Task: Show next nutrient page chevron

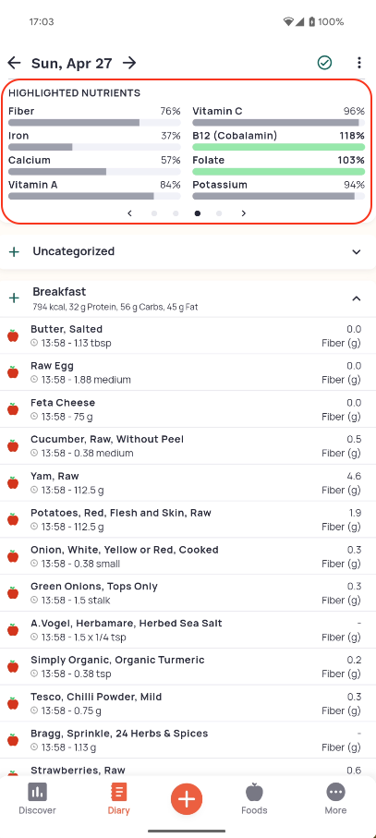Action: [x=244, y=213]
